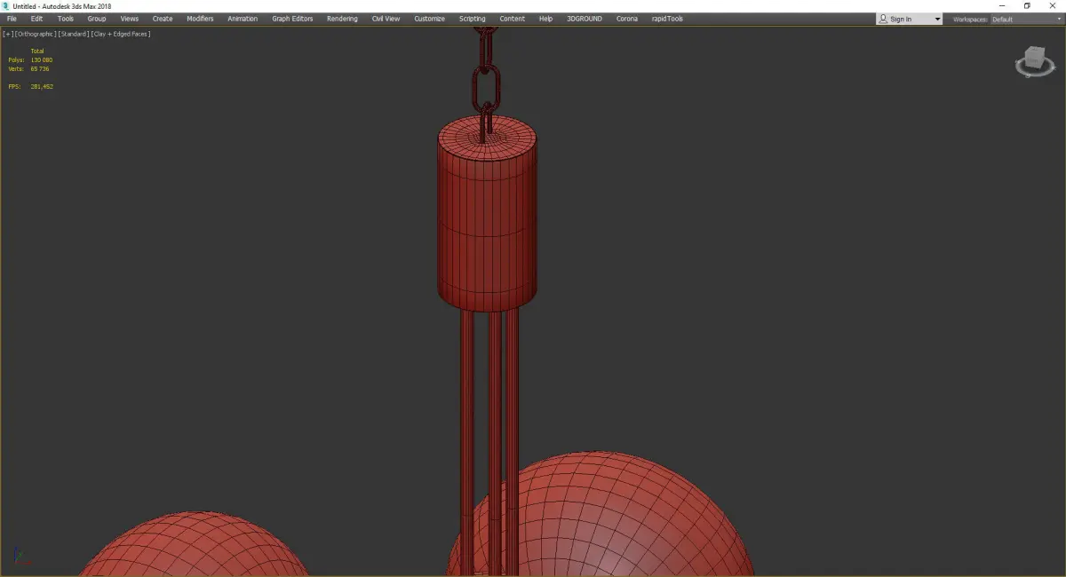Screen dimensions: 1066x577
Task: Open the Group menu
Action: point(97,19)
